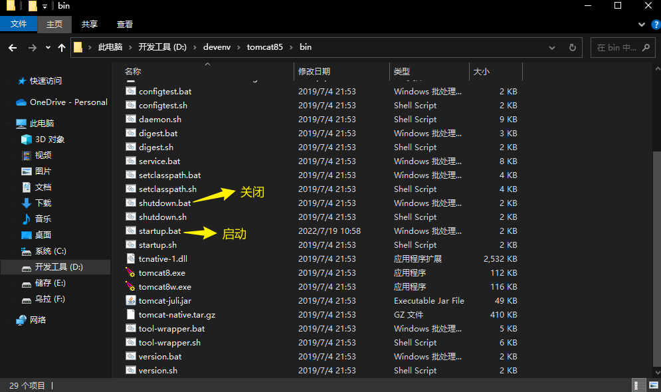The image size is (661, 392).
Task: Select the digest.sh file name
Action: coord(155,147)
